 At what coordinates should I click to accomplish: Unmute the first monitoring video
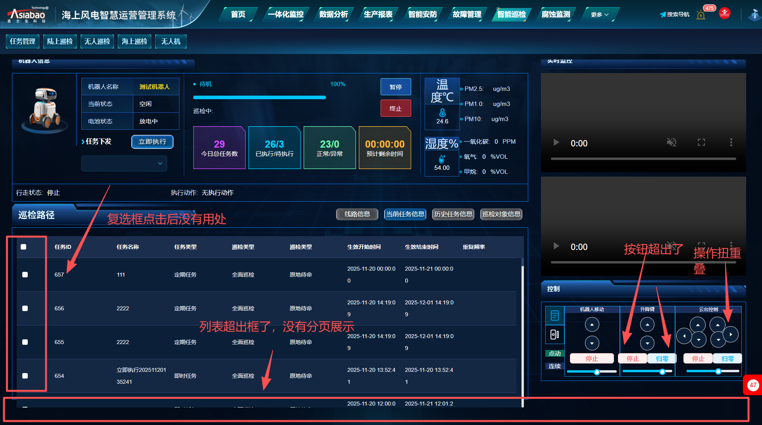(672, 142)
